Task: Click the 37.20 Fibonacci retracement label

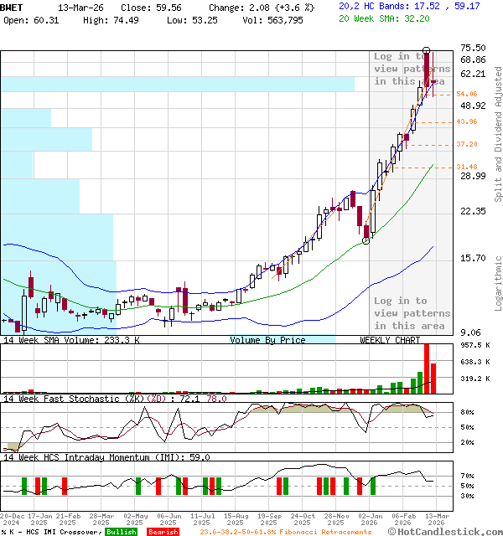Action: (467, 144)
